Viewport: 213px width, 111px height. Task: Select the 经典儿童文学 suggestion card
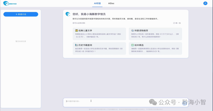tap(99, 34)
